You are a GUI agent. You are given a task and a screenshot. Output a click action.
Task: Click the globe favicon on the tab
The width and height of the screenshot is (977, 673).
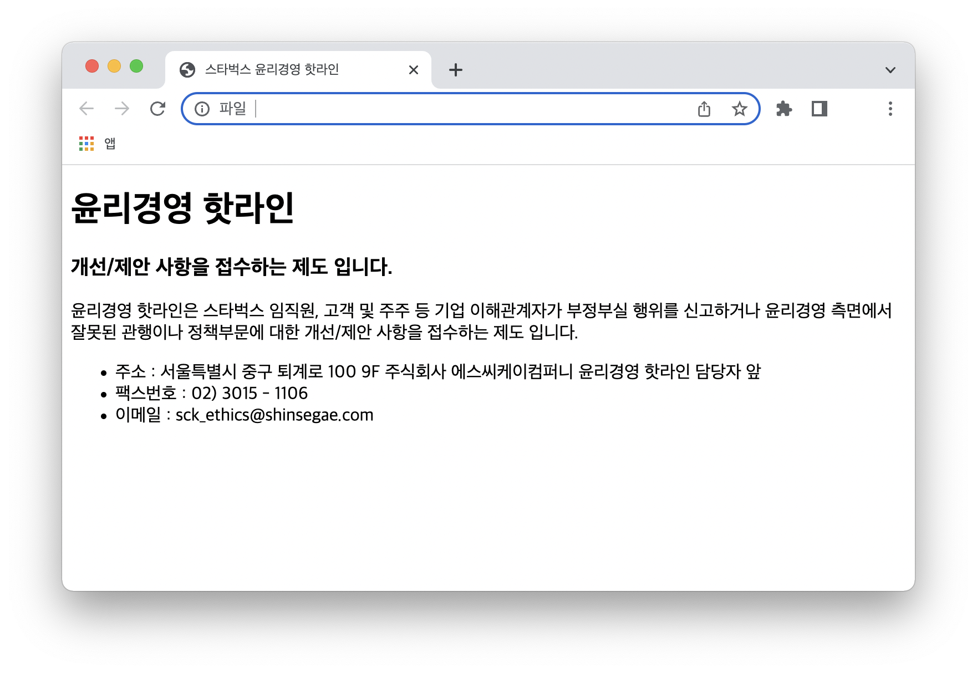point(187,70)
